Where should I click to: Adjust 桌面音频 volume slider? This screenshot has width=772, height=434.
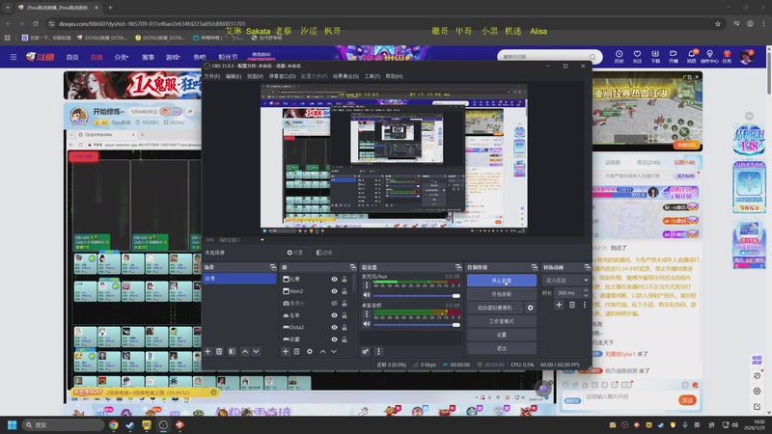pos(417,325)
